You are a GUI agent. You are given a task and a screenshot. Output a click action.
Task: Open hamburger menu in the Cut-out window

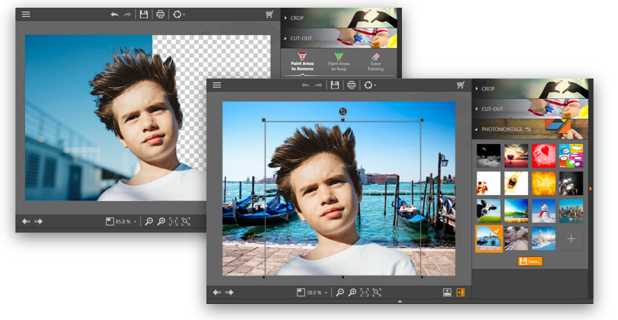(x=26, y=15)
